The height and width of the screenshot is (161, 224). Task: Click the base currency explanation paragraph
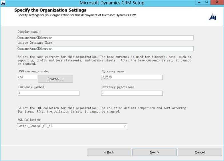(x=104, y=60)
